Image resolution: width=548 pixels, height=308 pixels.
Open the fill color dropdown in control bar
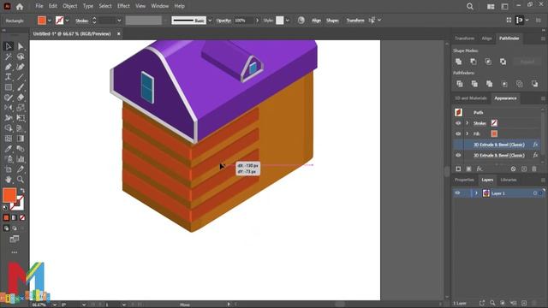click(x=50, y=21)
